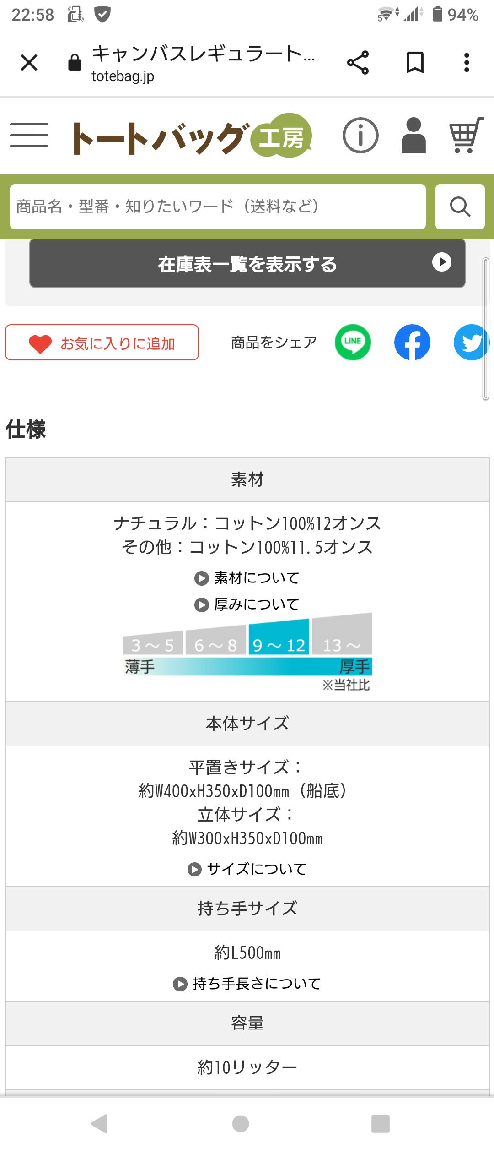
Task: Share product on Twitter
Action: pos(471,343)
